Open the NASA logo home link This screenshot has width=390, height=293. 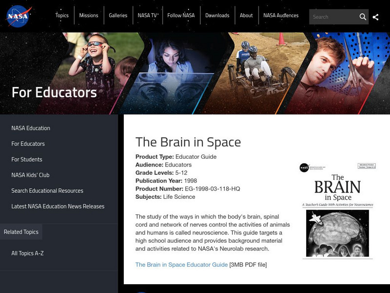tap(19, 17)
